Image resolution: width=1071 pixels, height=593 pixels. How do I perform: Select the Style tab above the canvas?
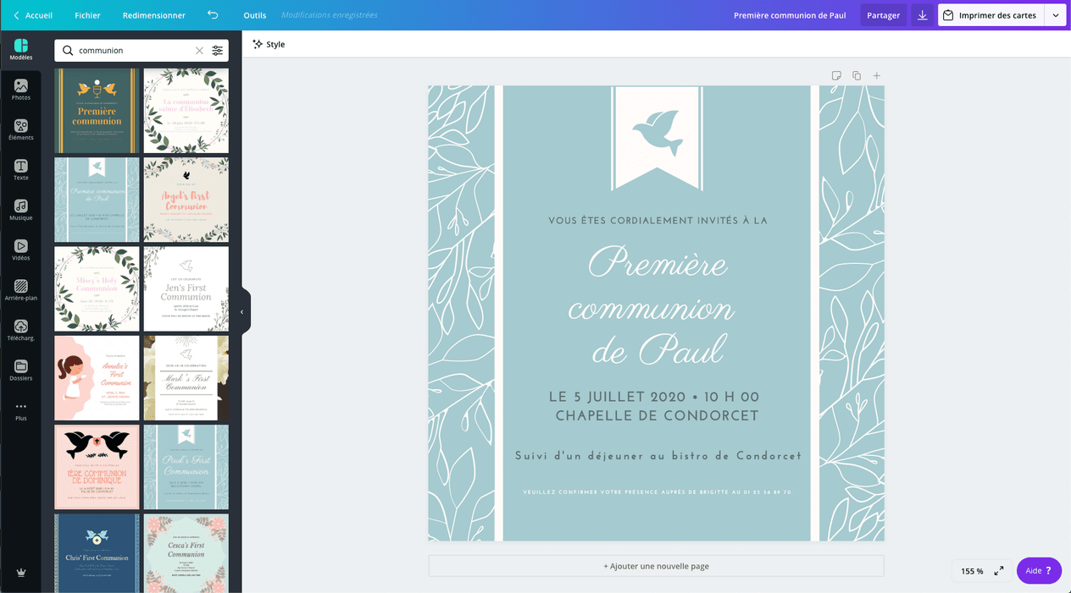[269, 44]
